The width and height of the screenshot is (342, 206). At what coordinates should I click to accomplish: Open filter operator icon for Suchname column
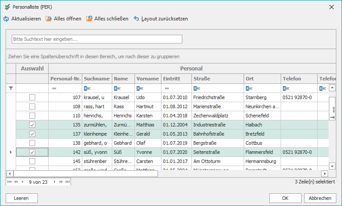(87, 88)
